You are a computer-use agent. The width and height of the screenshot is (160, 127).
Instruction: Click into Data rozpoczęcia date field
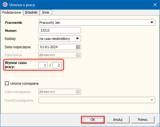57,47
